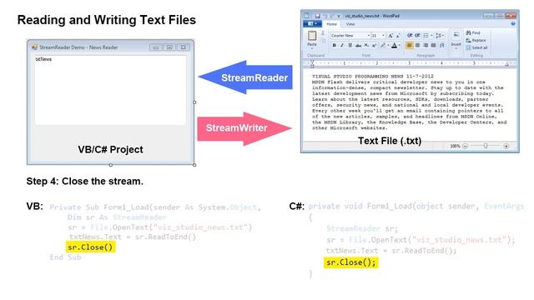534x300 pixels.
Task: Click the zoom in plus button in WordPad
Action: pyautogui.click(x=506, y=146)
